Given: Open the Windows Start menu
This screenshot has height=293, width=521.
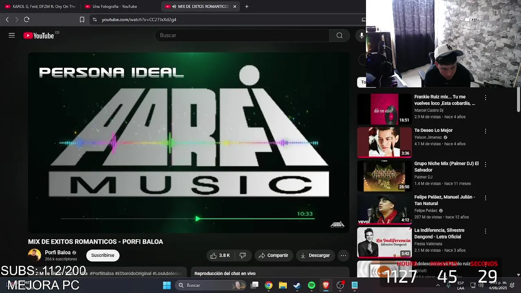Looking at the screenshot, I should (167, 285).
